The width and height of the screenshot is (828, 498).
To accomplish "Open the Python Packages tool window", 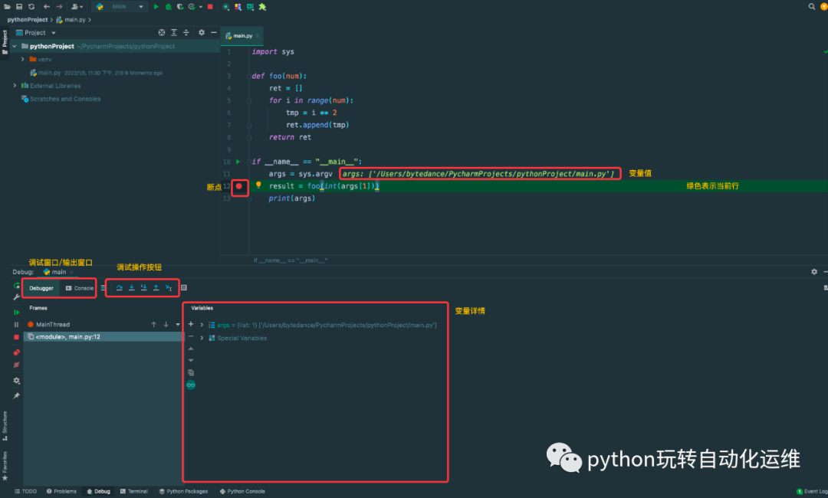I will [183, 491].
